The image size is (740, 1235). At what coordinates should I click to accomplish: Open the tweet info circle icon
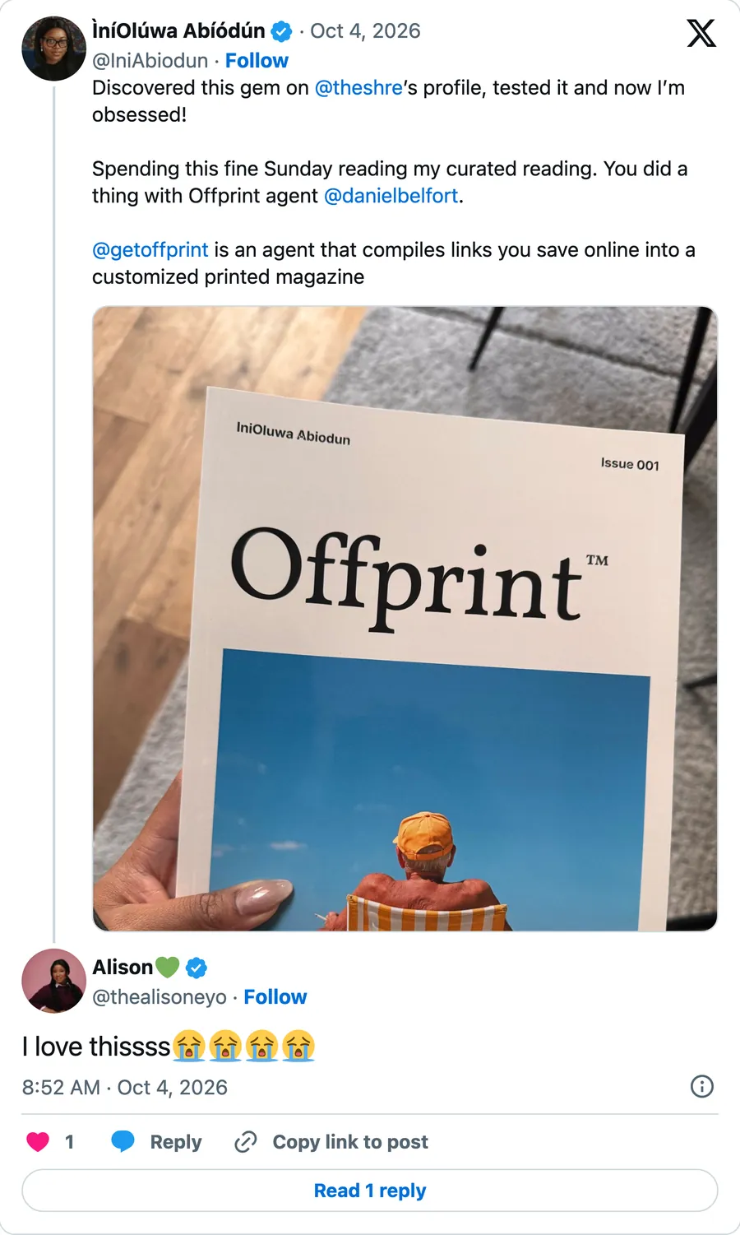tap(701, 1087)
